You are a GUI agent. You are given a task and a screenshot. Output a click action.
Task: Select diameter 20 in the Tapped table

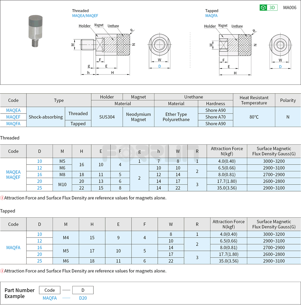tap(40, 254)
